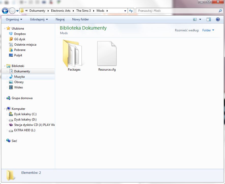
Task: Toggle the preview pane icon
Action: [209, 19]
